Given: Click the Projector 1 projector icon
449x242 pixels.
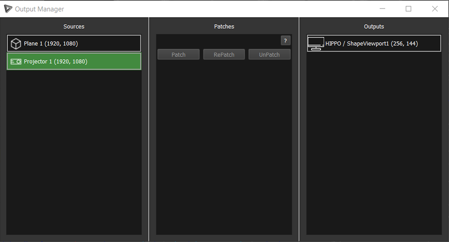Looking at the screenshot, I should (16, 62).
